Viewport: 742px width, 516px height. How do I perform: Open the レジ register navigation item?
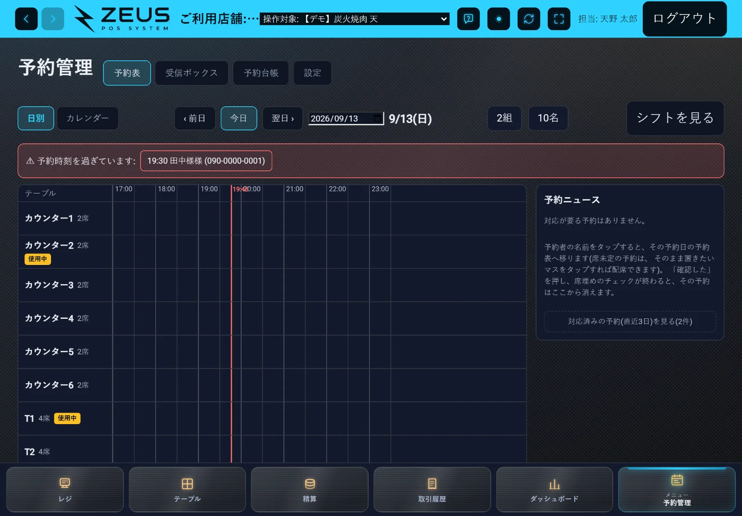point(65,490)
